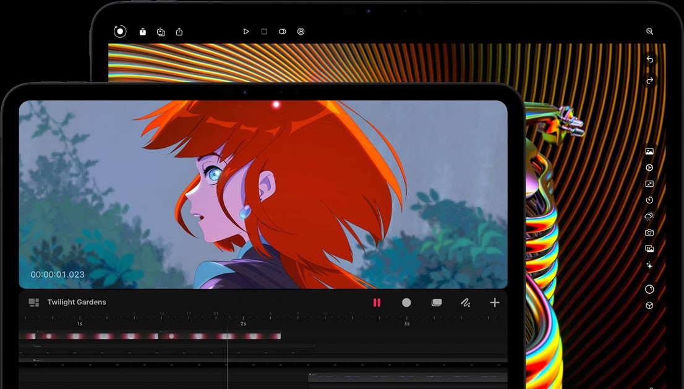
Task: Click the 2s mark on the timeline ruler
Action: point(243,323)
